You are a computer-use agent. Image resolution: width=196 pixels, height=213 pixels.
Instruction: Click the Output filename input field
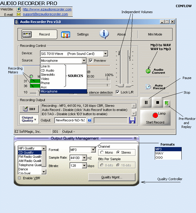point(70,120)
